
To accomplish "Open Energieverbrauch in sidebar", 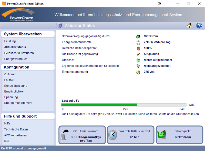I will pos(16,59).
